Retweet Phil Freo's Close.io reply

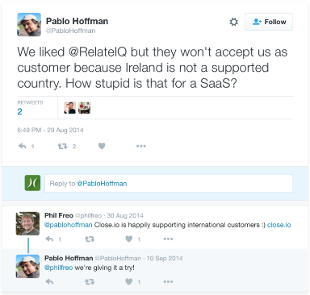[90, 239]
